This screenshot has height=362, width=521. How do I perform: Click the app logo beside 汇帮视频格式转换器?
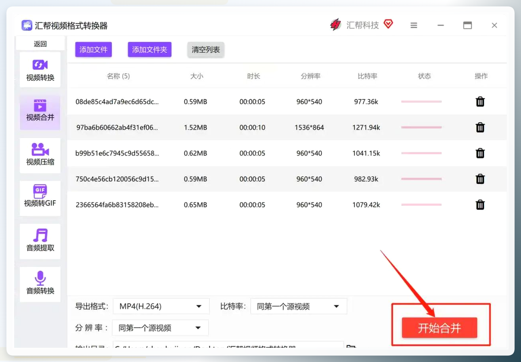click(x=27, y=25)
